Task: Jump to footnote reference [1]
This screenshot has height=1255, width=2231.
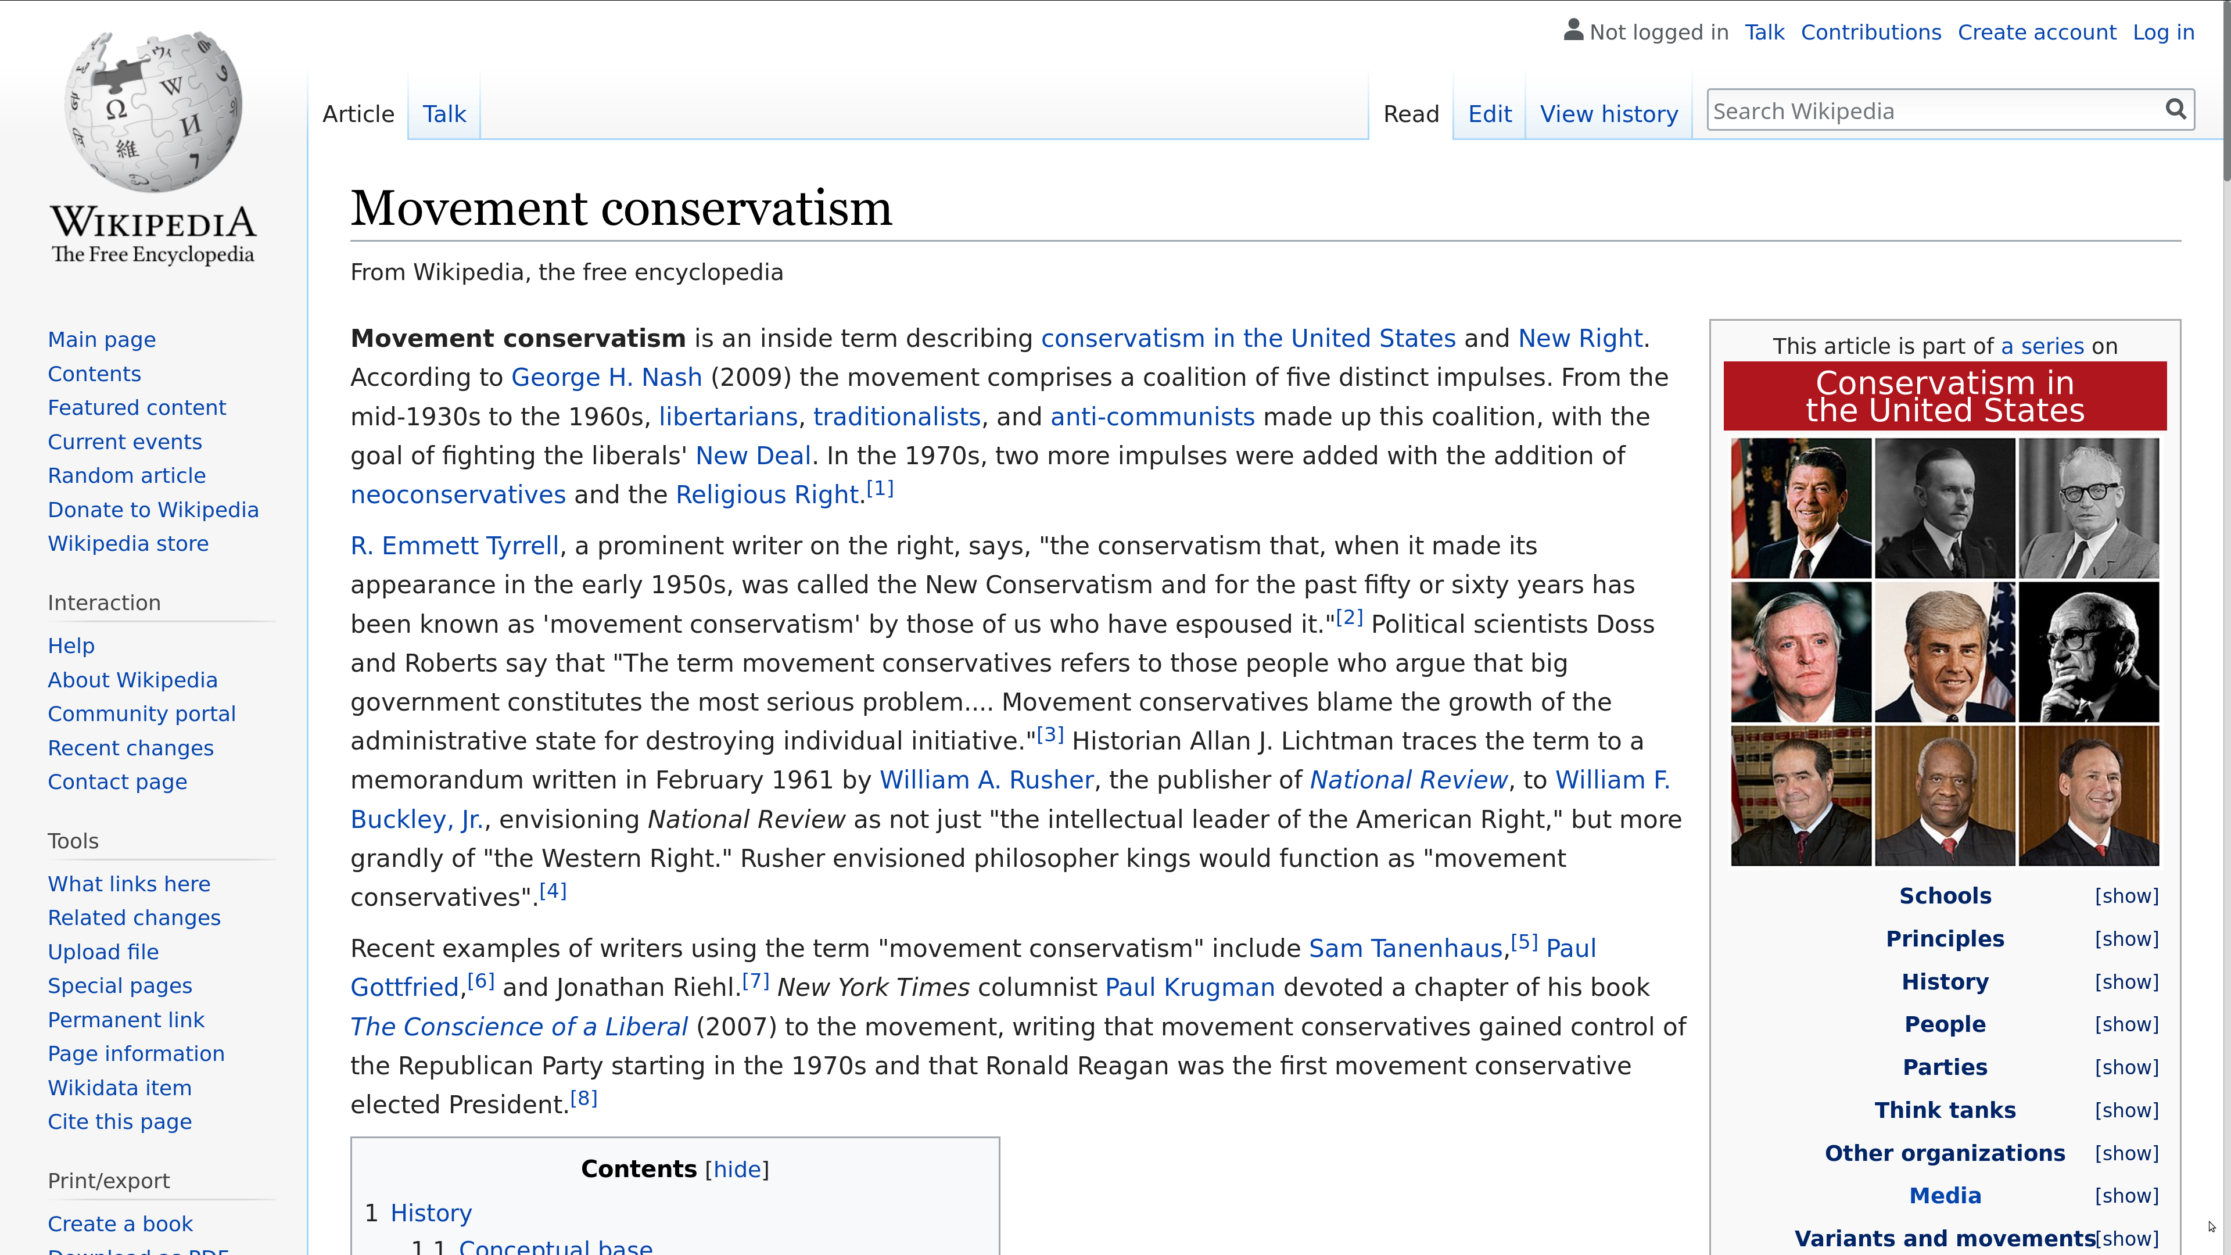Action: [880, 489]
